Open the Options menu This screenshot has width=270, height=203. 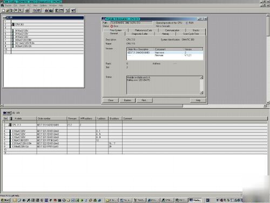pyautogui.click(x=43, y=5)
